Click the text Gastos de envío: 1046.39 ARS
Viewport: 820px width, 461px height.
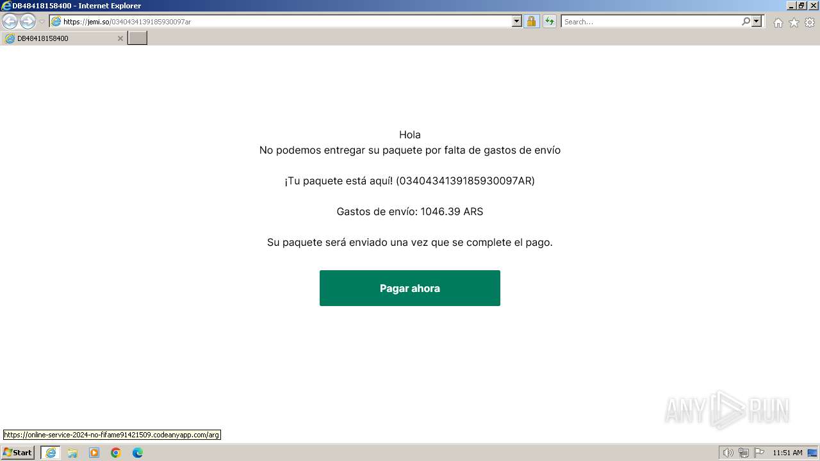[x=410, y=211]
